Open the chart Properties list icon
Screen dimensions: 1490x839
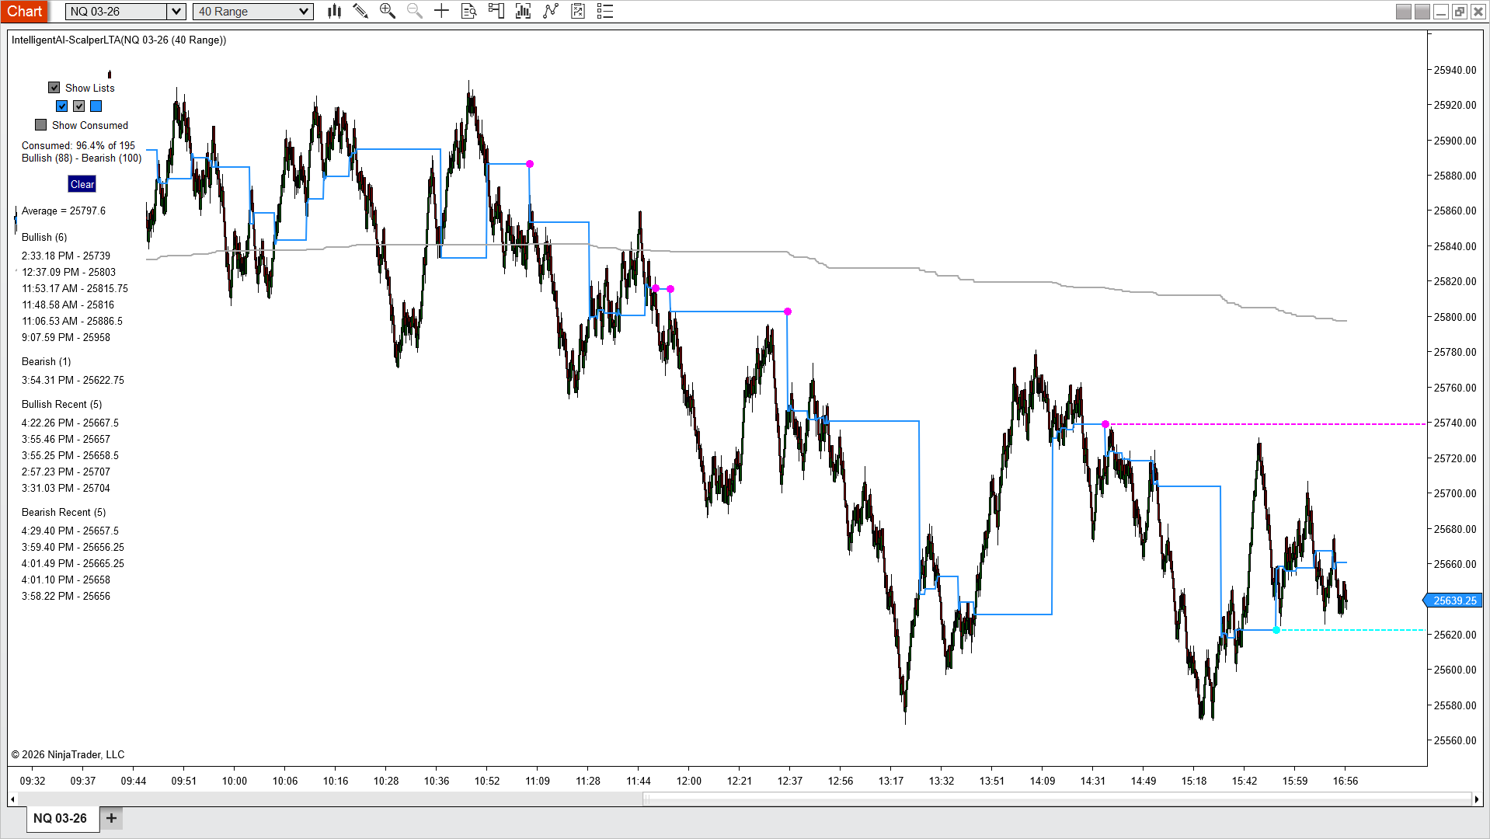coord(605,11)
